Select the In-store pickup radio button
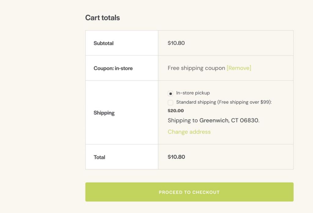The height and width of the screenshot is (213, 313). [x=170, y=93]
